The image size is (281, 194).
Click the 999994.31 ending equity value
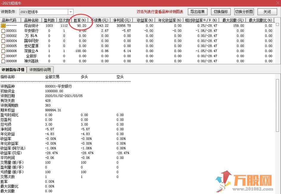point(53,110)
